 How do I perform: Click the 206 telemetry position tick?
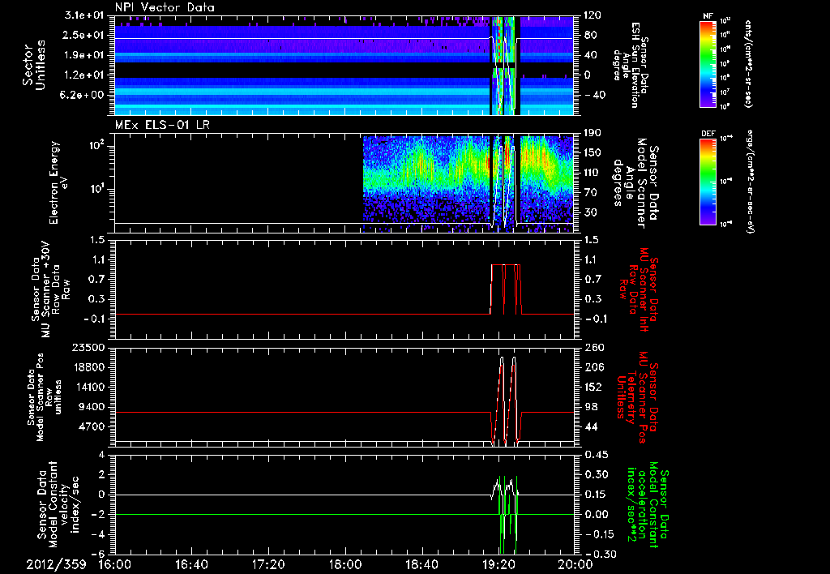(x=592, y=367)
